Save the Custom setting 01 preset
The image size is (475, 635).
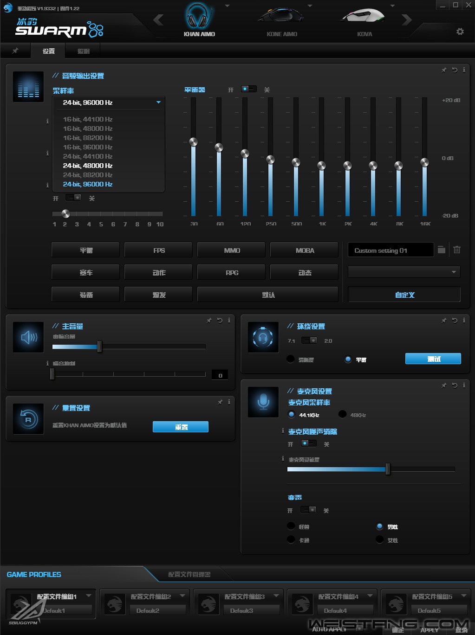(x=442, y=250)
